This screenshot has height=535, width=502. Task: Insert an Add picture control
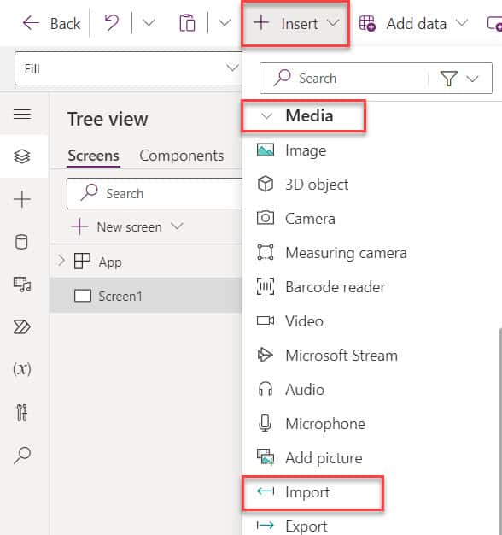point(309,457)
